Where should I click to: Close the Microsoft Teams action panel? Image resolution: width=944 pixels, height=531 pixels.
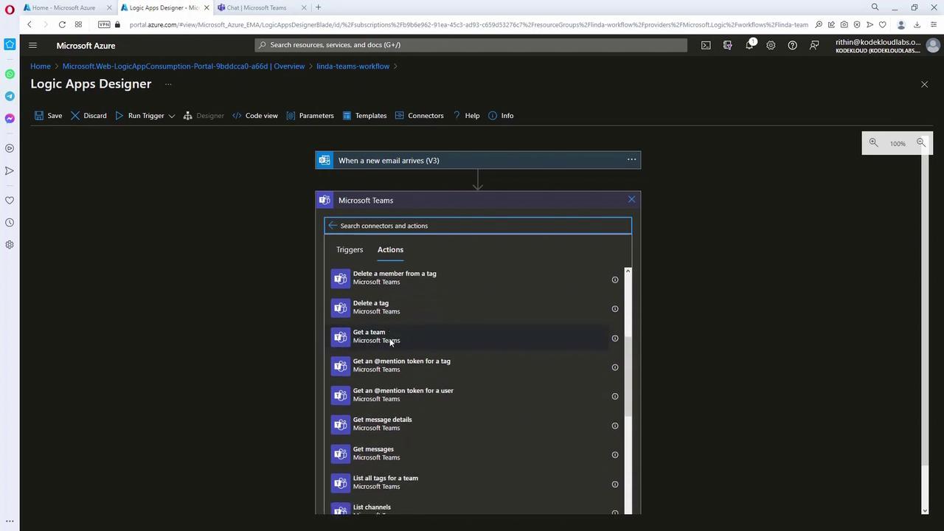631,200
